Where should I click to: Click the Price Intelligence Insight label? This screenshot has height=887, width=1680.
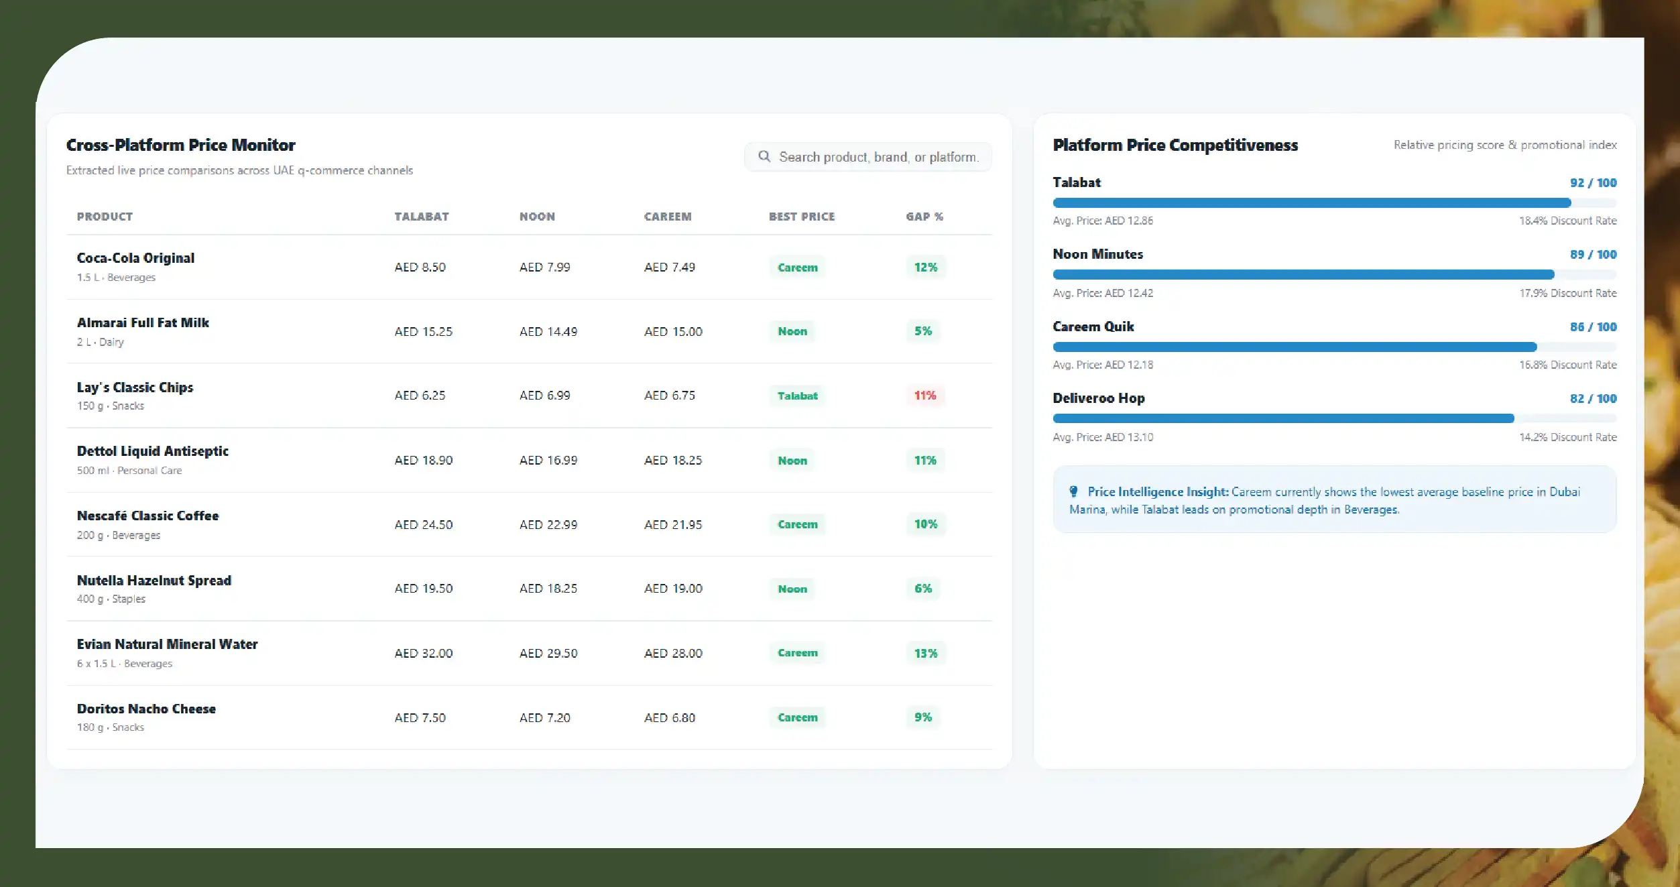[x=1158, y=492]
